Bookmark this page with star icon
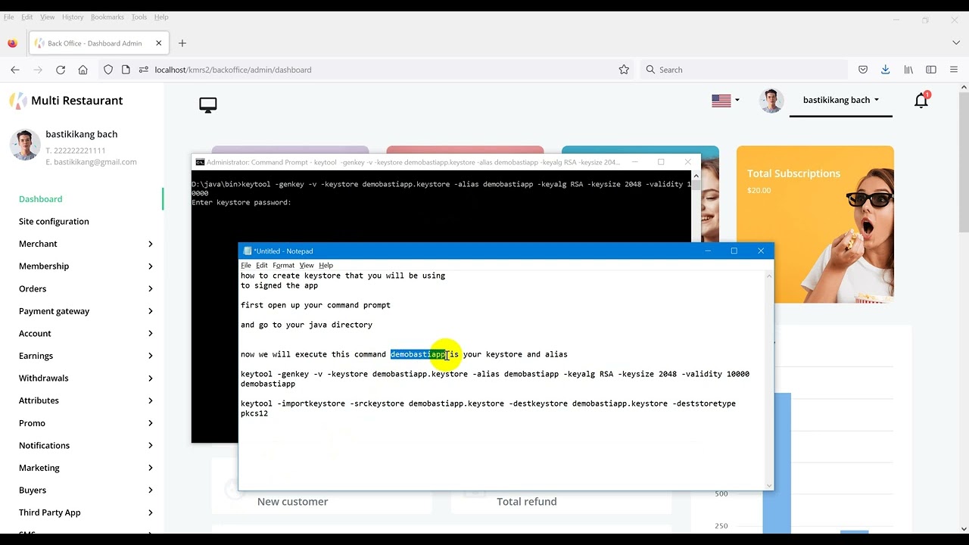Viewport: 969px width, 545px height. coord(624,70)
